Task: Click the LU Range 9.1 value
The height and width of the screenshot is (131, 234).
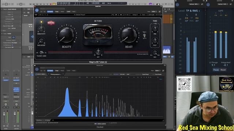Action: tap(214, 65)
